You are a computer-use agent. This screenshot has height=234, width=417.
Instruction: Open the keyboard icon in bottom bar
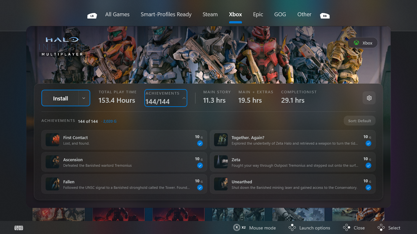19,228
